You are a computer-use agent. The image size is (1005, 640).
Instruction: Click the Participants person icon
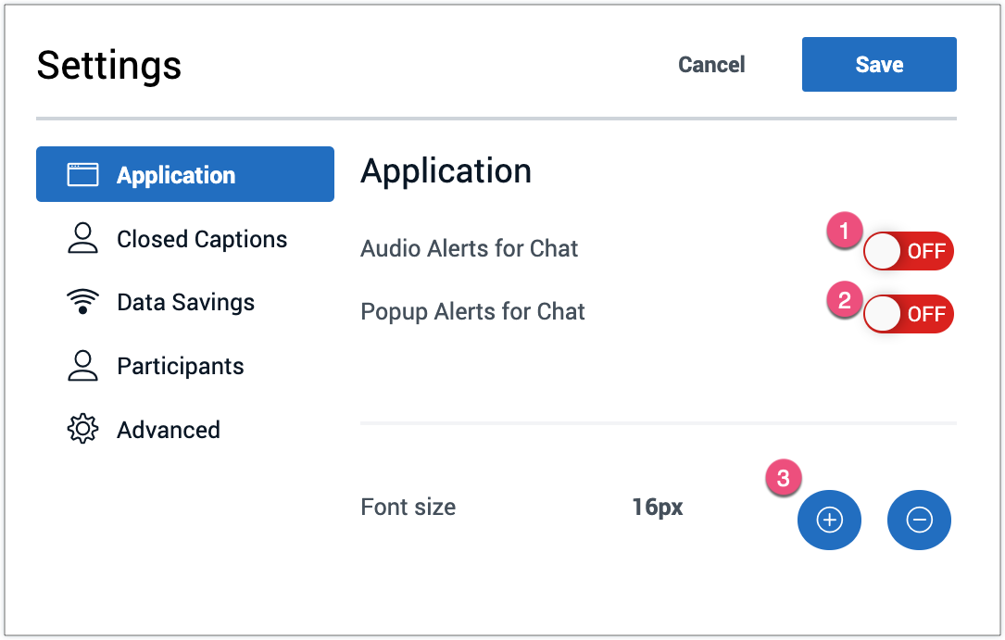[83, 365]
